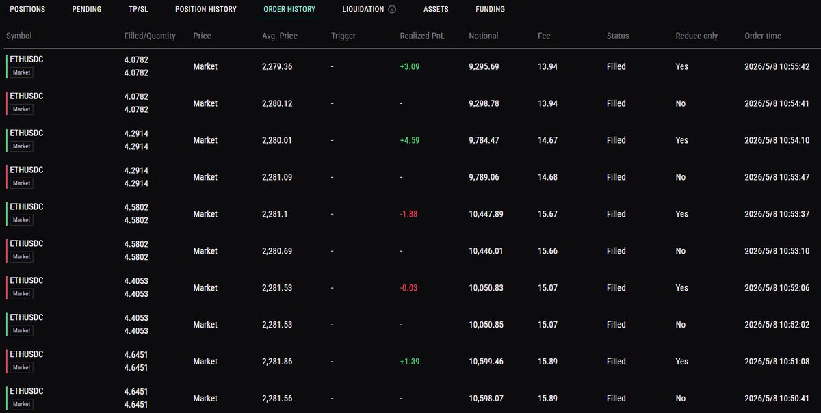The height and width of the screenshot is (413, 821).
Task: Click order time 2026/5/8 10:51:08
Action: coord(776,362)
